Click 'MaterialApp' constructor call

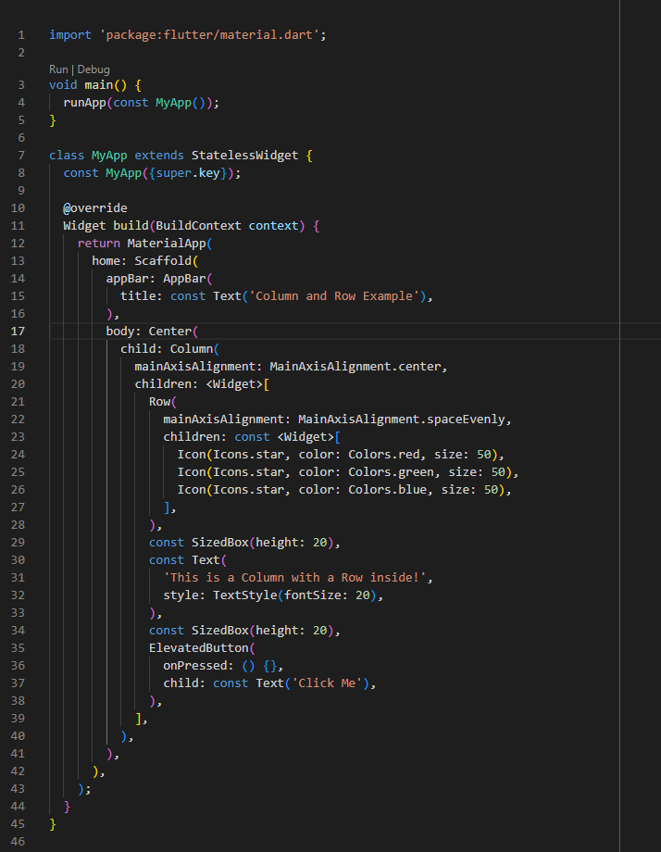coord(167,243)
